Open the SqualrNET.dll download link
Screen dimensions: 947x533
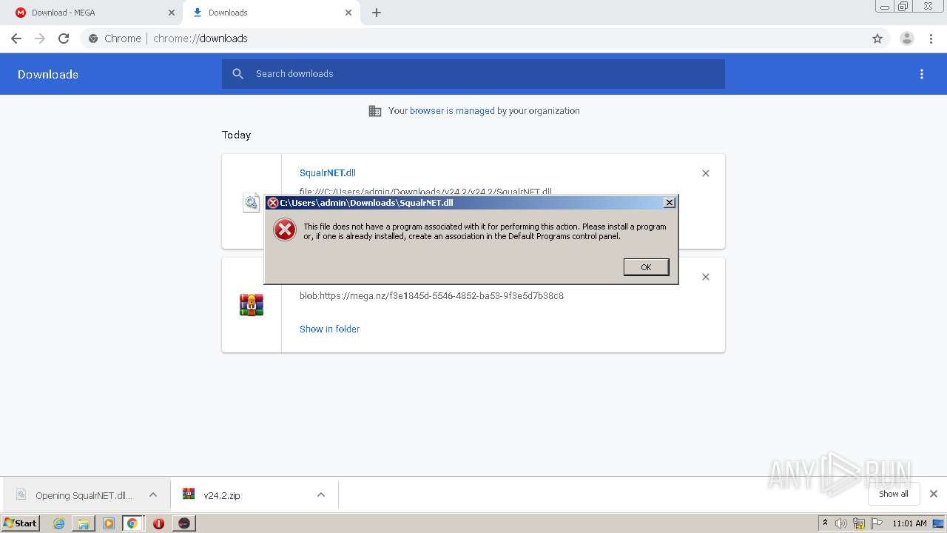[328, 172]
